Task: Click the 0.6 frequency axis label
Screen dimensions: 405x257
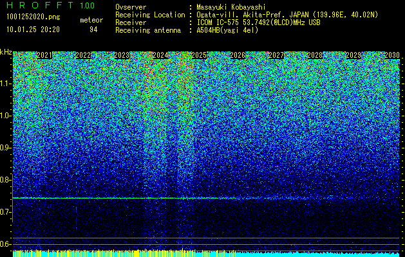Action: 6,244
